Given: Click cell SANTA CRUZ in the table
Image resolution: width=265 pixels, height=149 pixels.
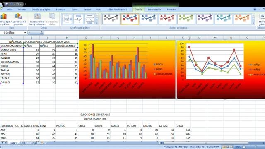Looking at the screenshot, I should (12, 50).
